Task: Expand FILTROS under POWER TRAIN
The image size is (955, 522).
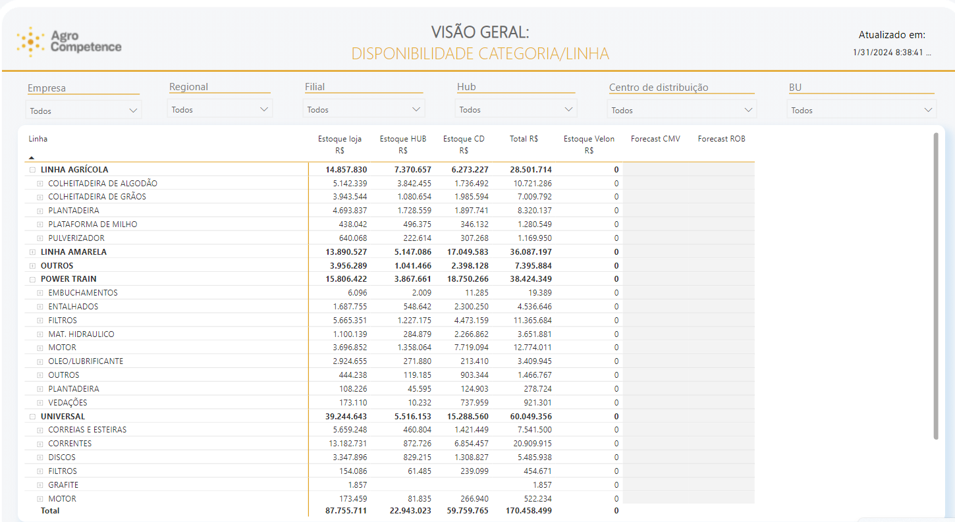Action: tap(40, 321)
